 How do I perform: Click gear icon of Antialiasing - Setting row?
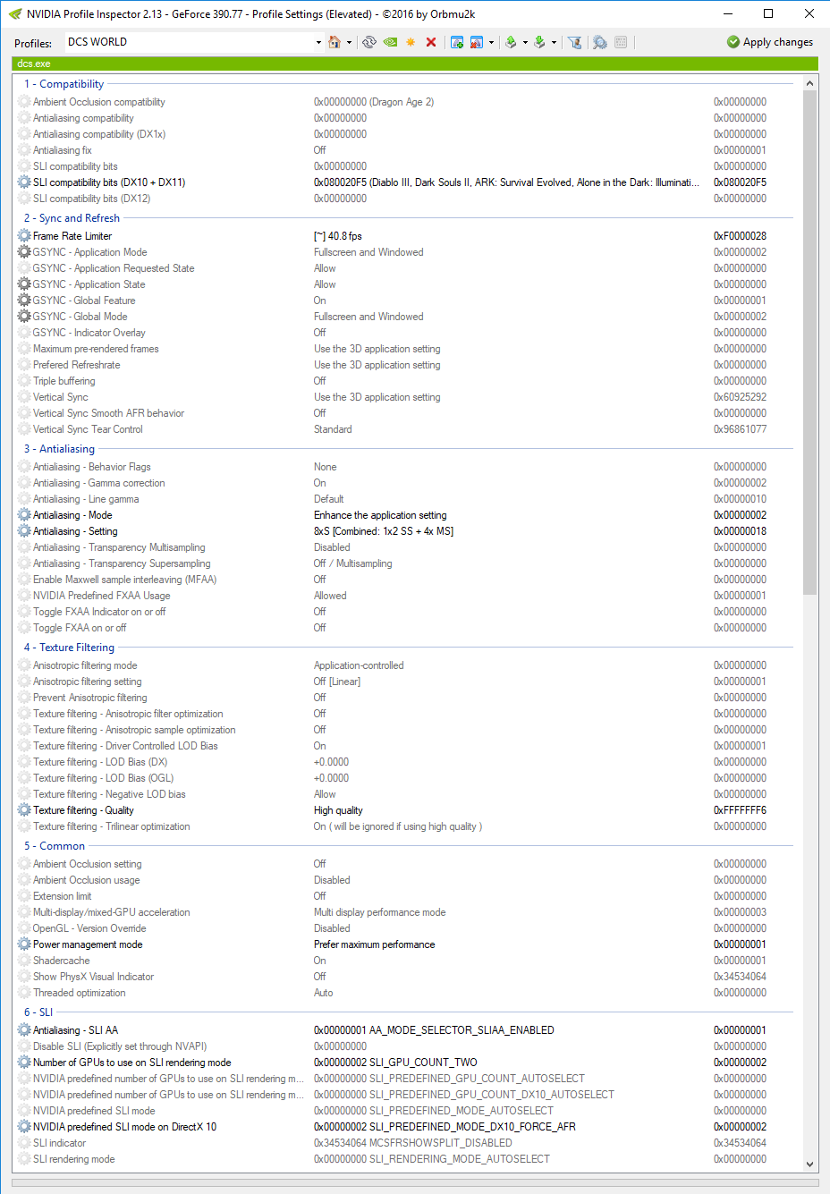(x=24, y=531)
